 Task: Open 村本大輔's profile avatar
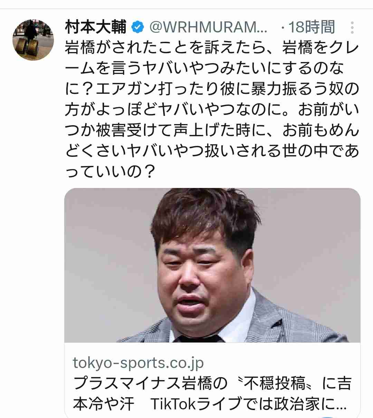tap(33, 40)
